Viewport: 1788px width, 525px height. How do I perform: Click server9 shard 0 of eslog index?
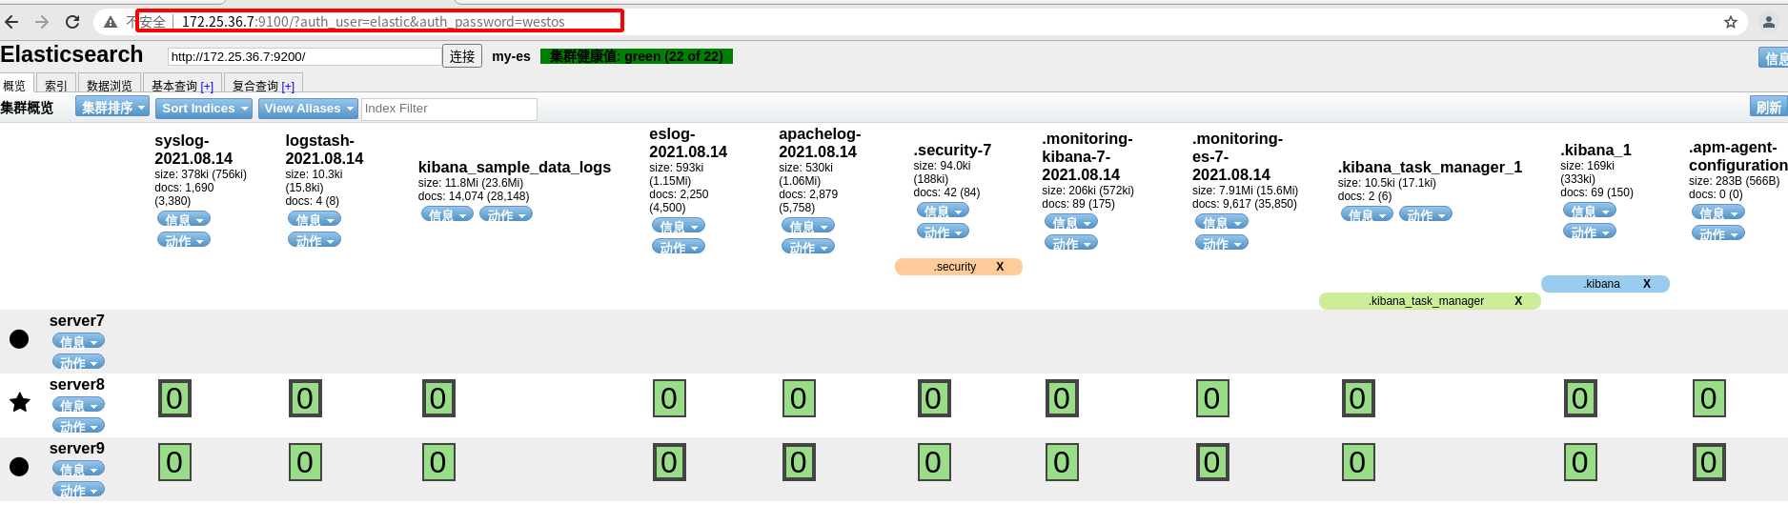click(x=669, y=462)
